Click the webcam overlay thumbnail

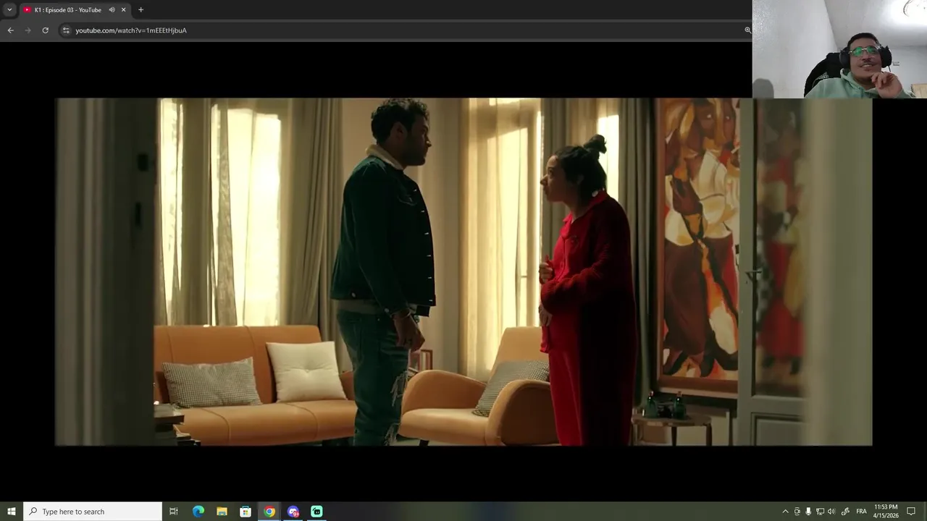pos(839,49)
